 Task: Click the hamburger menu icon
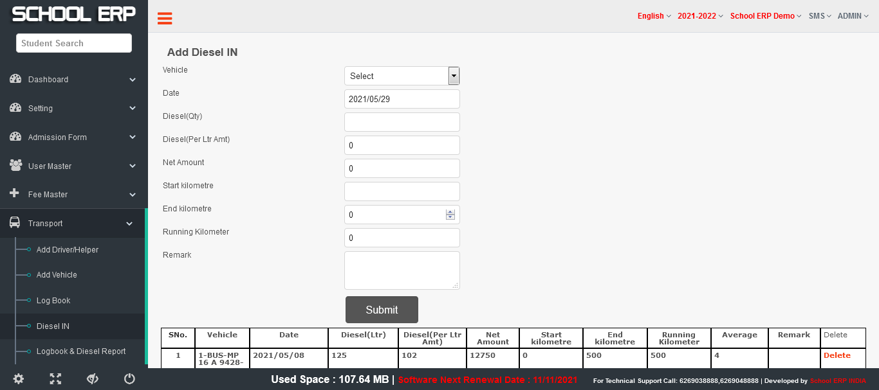[165, 19]
